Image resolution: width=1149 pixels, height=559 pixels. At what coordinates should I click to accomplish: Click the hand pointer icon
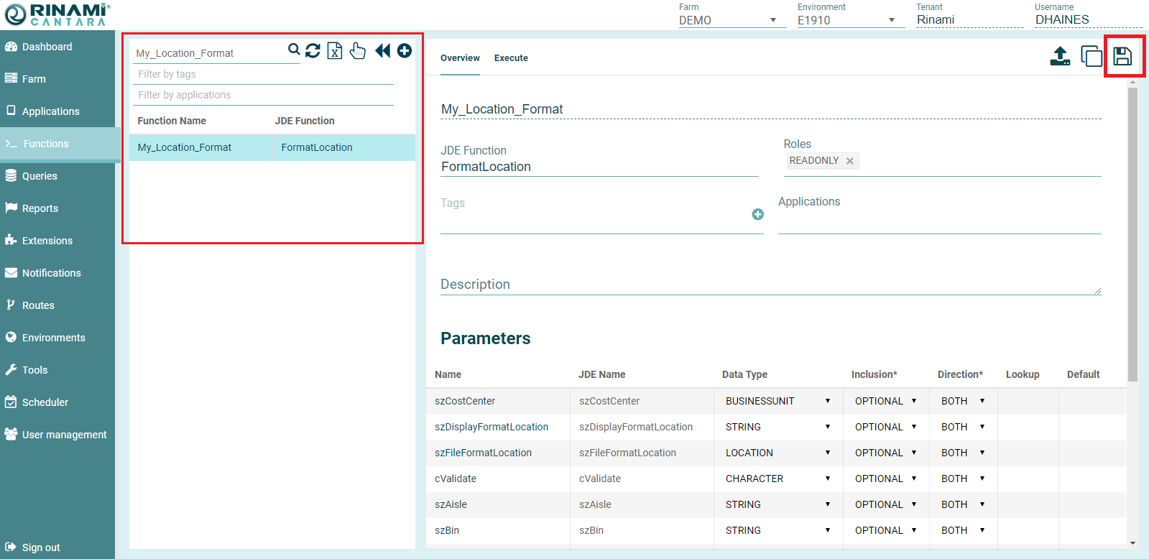(x=357, y=50)
